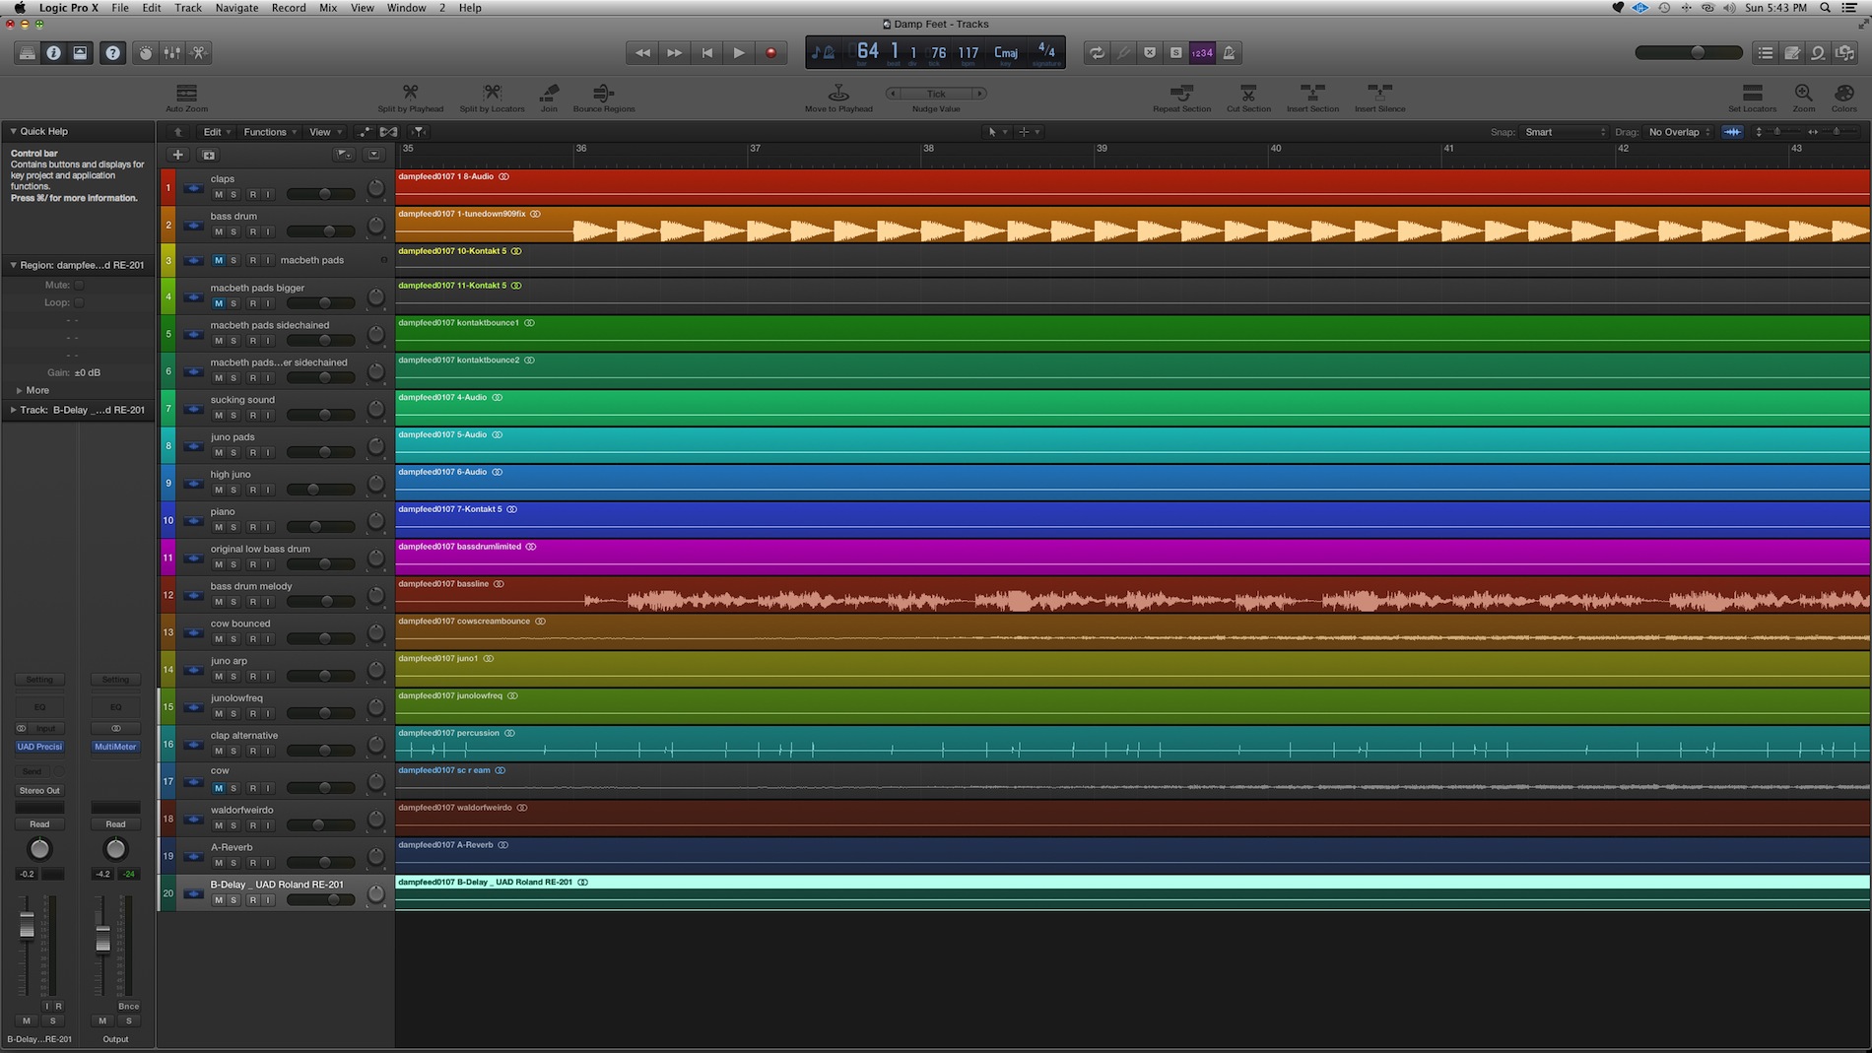Viewport: 1872px width, 1053px height.
Task: Click the Repeat Section icon
Action: click(x=1181, y=97)
